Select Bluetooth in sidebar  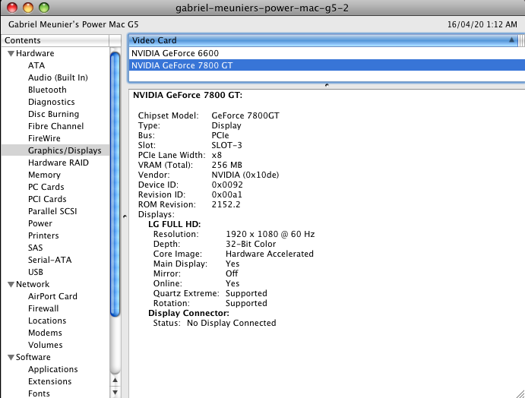[x=47, y=90]
